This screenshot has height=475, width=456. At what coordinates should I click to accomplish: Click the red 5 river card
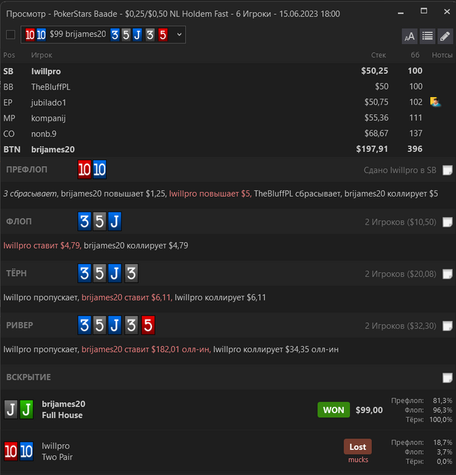148,325
